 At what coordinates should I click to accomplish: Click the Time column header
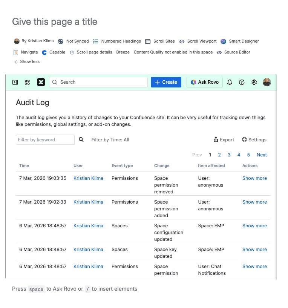(x=24, y=165)
